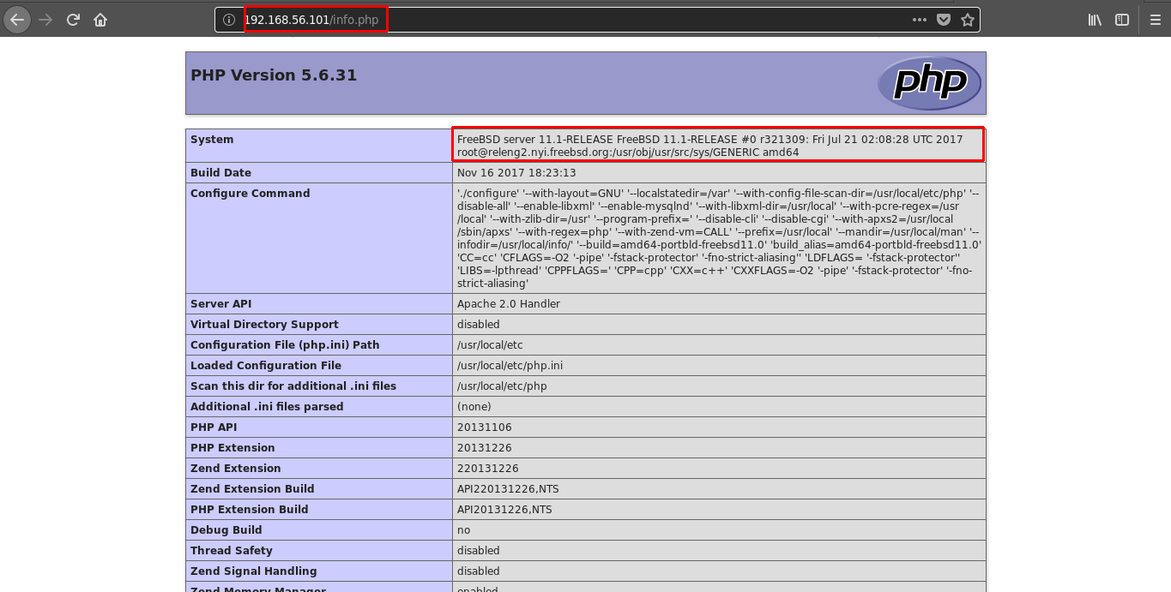This screenshot has height=592, width=1171.
Task: Click the PHP Extension Build label
Action: click(x=250, y=510)
